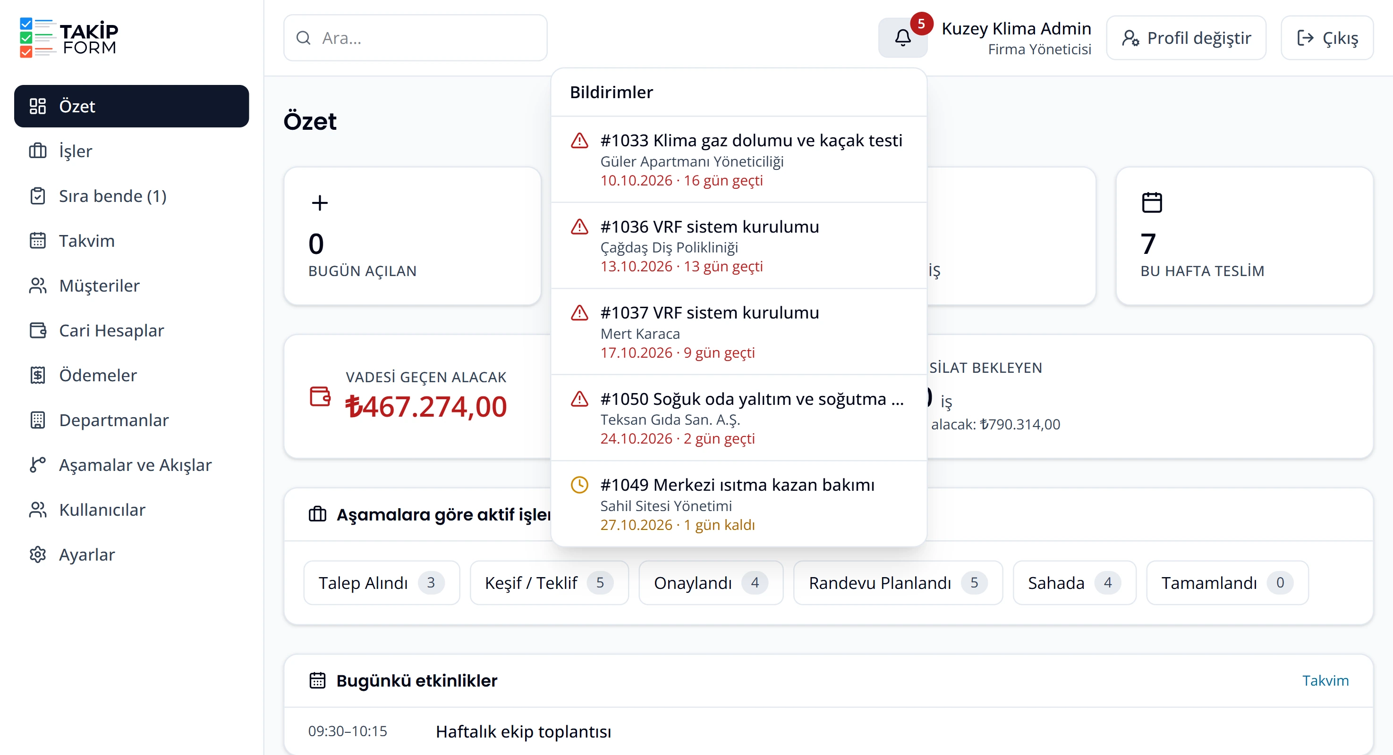1393x755 pixels.
Task: Click the ₺467.274,00 overdue amount
Action: pos(426,406)
